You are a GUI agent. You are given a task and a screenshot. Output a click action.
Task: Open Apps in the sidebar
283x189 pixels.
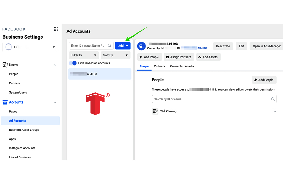click(13, 139)
